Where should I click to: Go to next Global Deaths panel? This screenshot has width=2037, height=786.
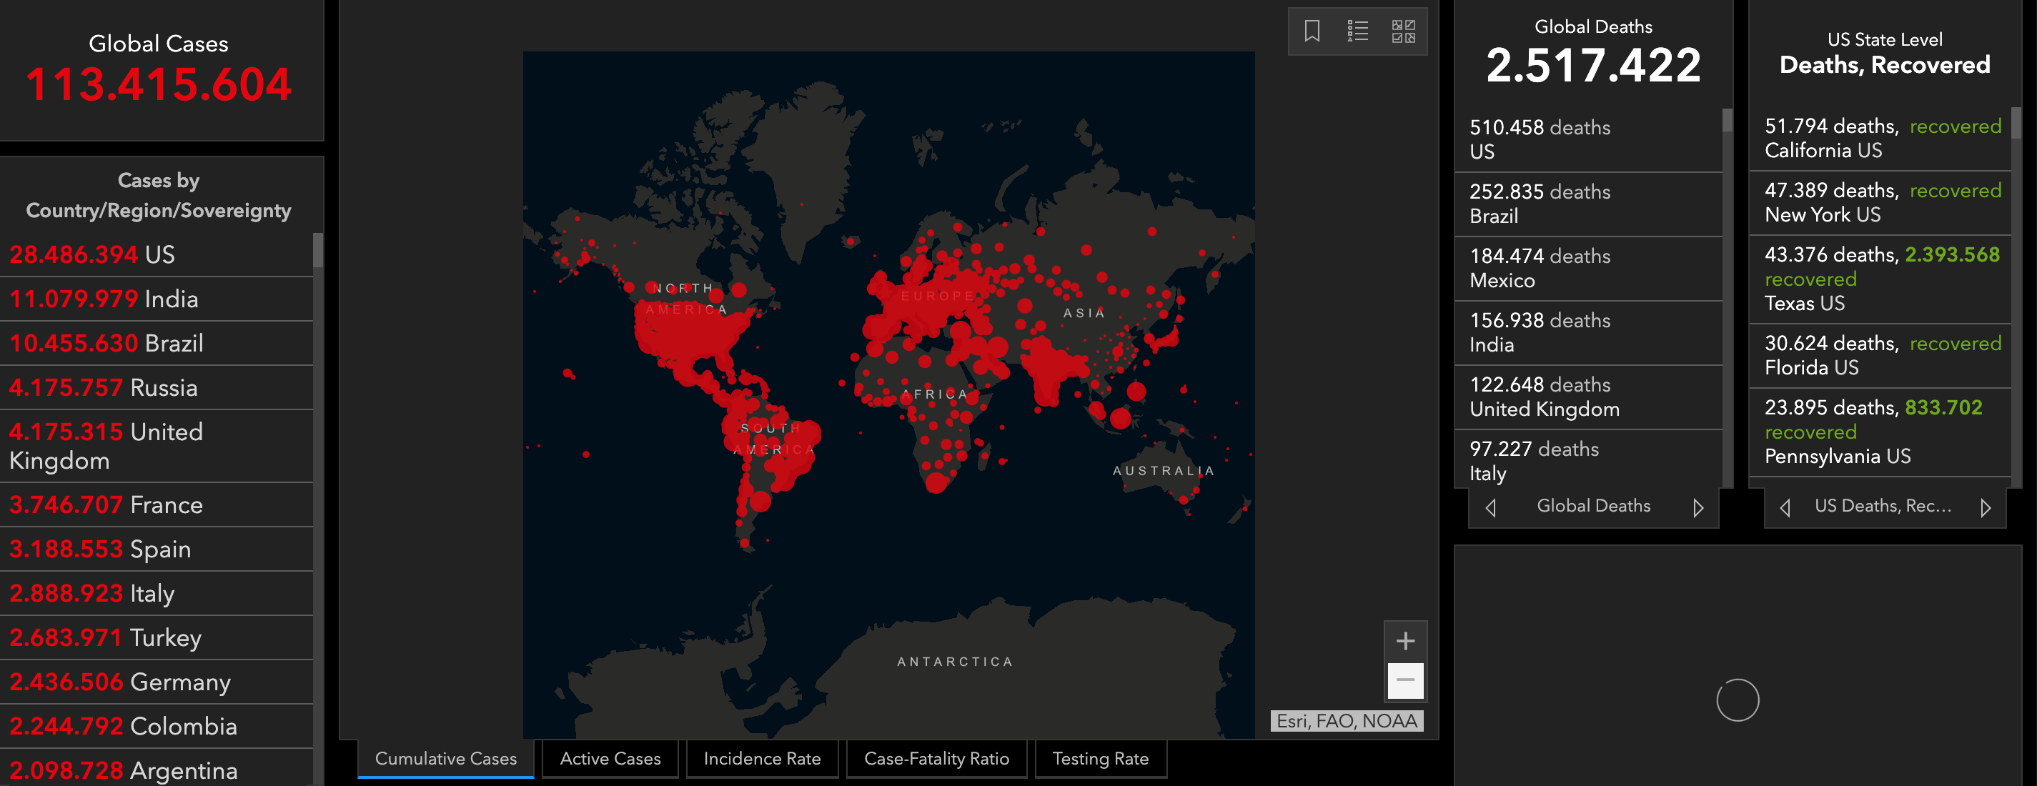point(1697,507)
